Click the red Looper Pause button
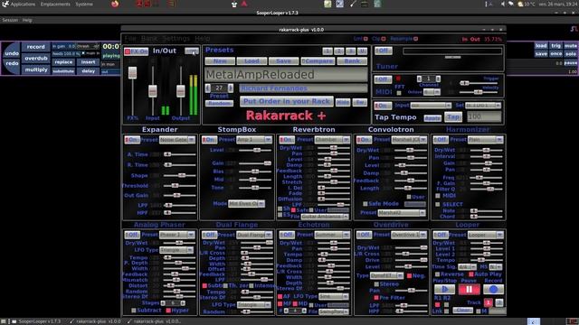This screenshot has height=325, width=579. point(469,290)
